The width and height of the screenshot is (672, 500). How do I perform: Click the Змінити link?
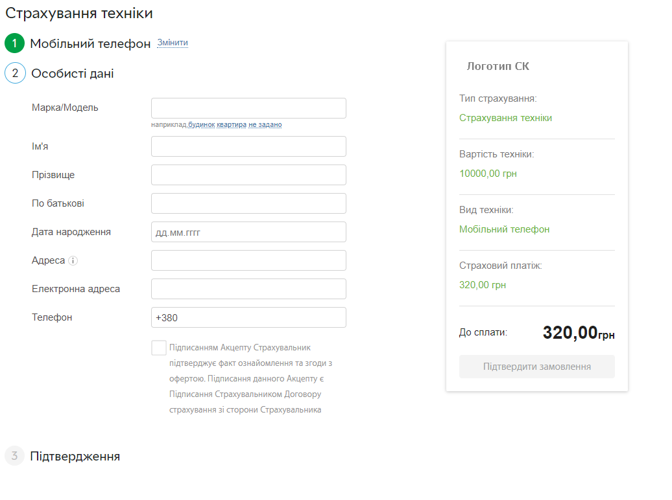click(x=173, y=43)
